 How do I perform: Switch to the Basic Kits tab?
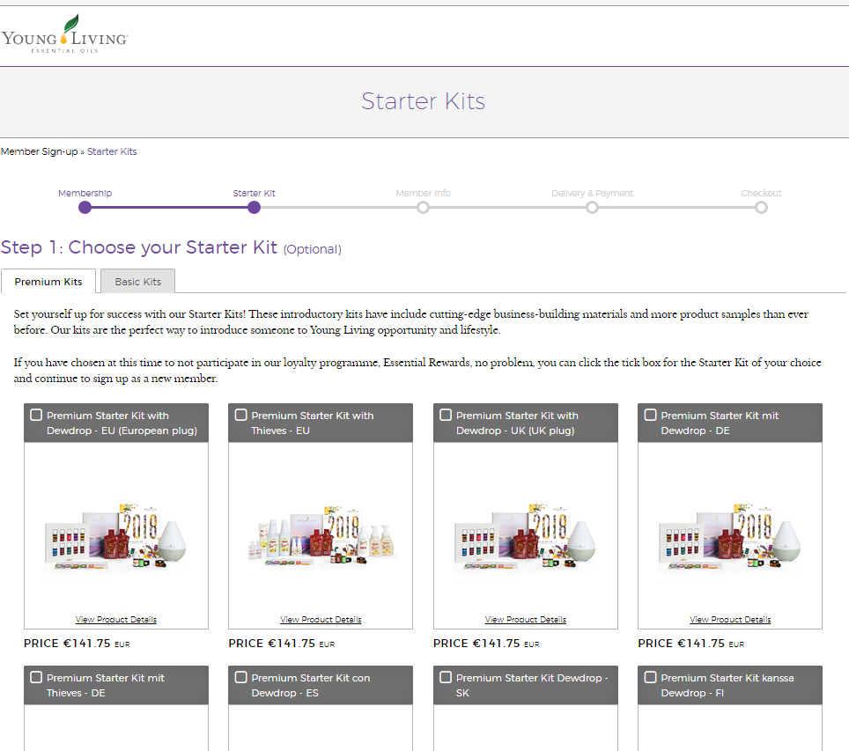tap(137, 282)
